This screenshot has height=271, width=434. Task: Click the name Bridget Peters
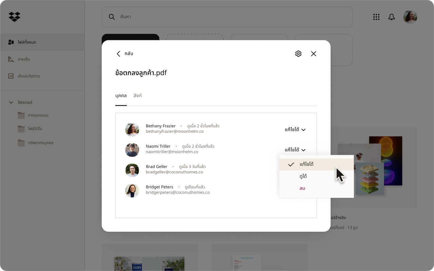(159, 187)
